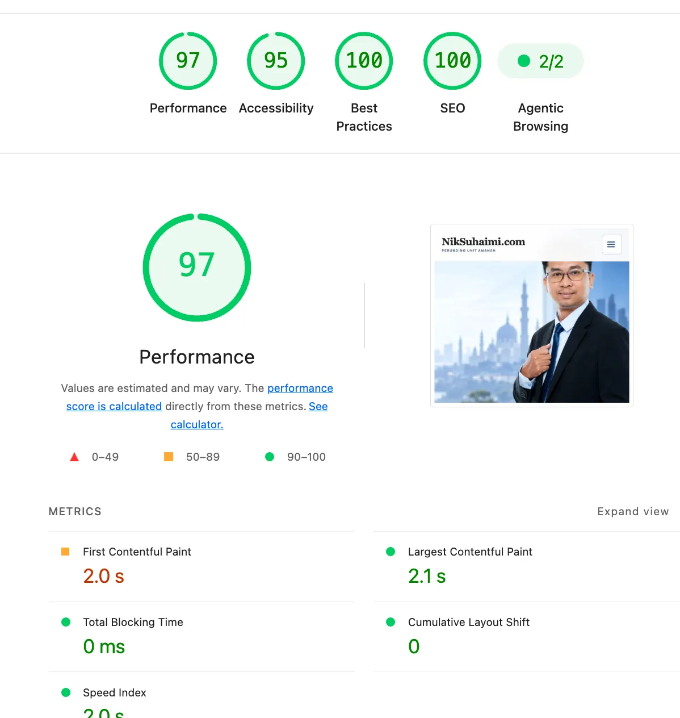Click the red triangle 0–49 legend icon
The image size is (680, 718).
(x=74, y=457)
